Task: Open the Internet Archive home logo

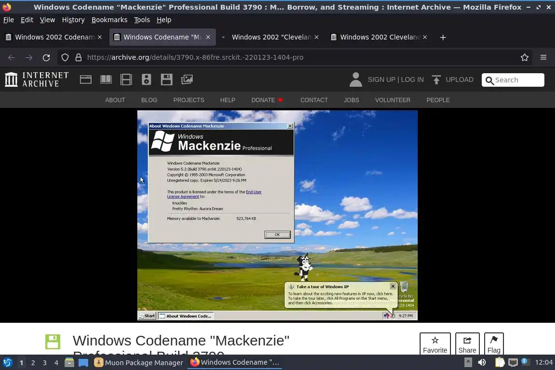Action: 37,79
